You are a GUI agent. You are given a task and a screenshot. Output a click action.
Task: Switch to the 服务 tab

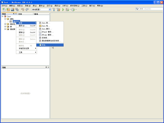(x=42, y=14)
